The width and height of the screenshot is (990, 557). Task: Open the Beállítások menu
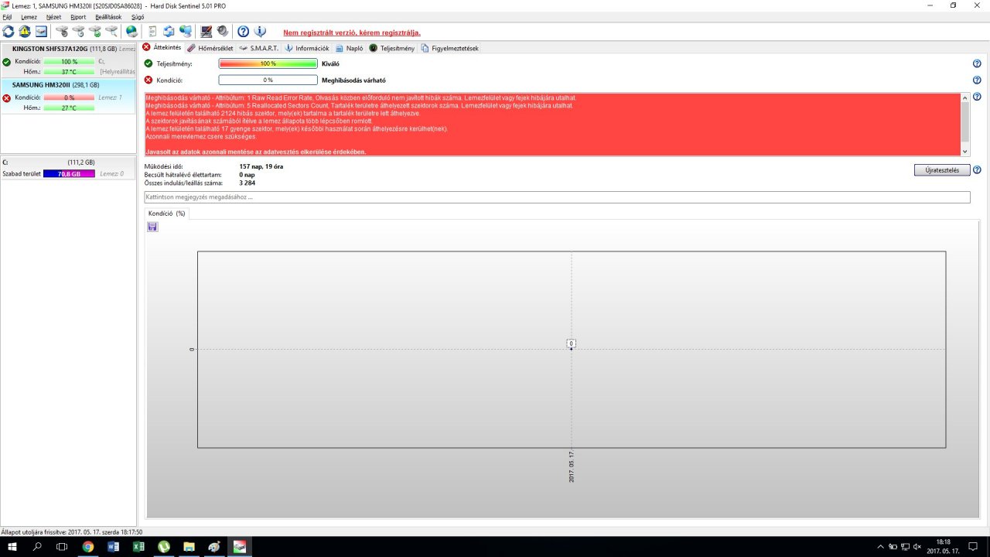click(108, 16)
